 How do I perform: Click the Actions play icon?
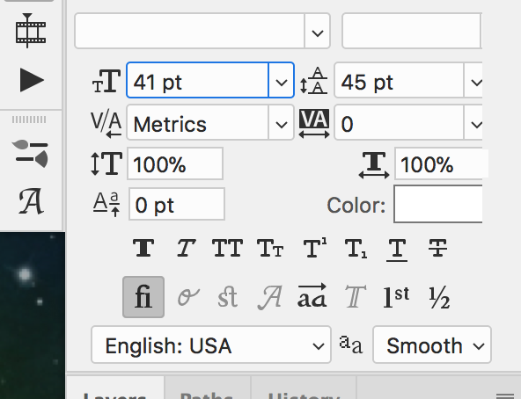click(x=32, y=80)
